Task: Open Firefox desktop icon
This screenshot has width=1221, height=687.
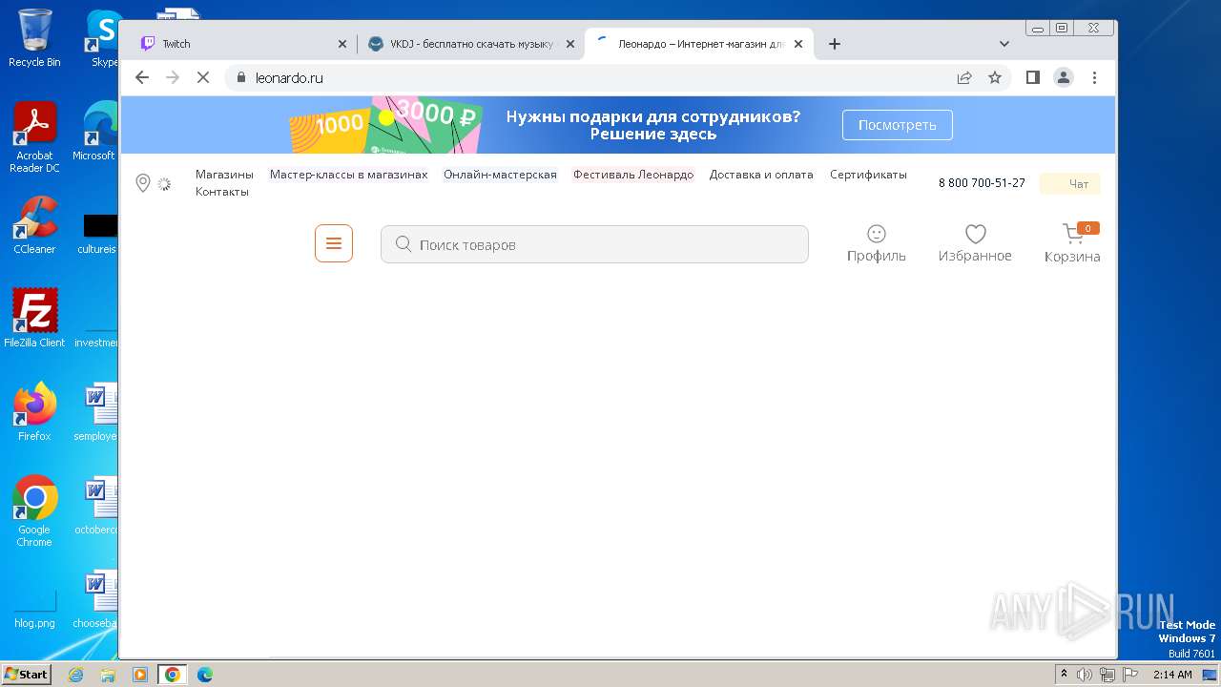Action: tap(34, 412)
